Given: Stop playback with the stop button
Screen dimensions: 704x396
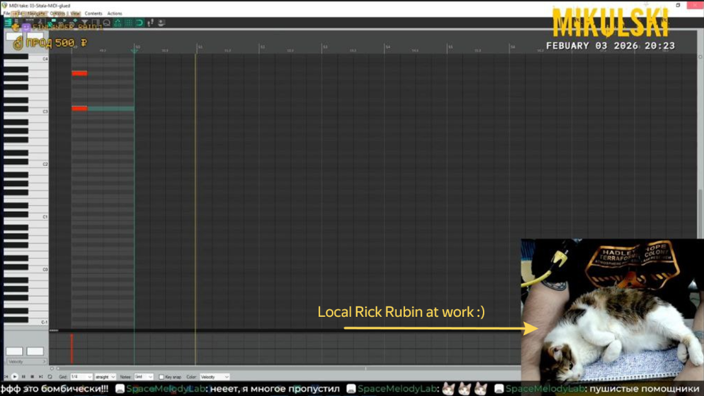Looking at the screenshot, I should click(x=32, y=377).
